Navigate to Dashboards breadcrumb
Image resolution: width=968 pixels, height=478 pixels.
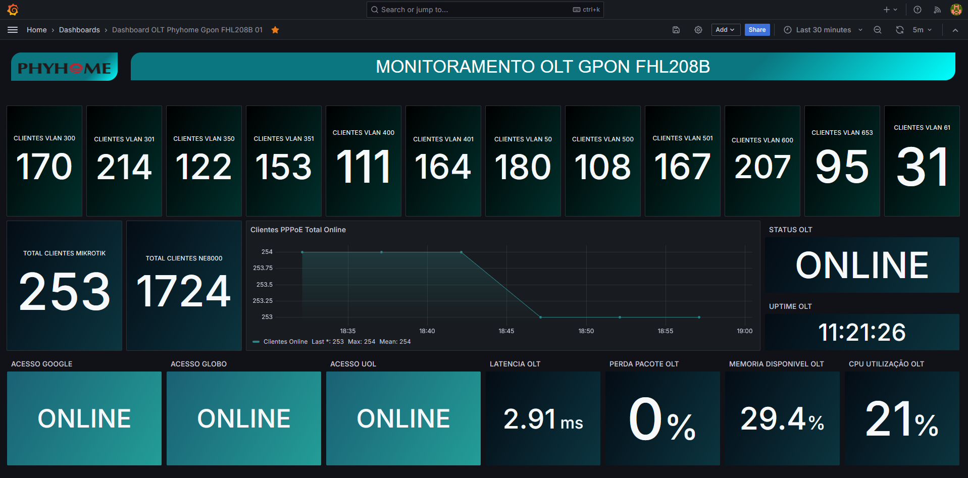[x=79, y=30]
